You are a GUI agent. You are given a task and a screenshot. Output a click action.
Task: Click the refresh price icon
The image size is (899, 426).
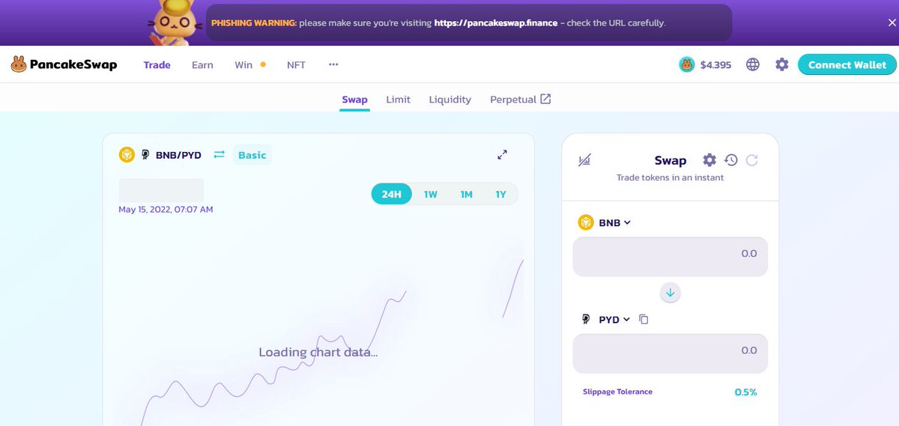click(x=752, y=160)
